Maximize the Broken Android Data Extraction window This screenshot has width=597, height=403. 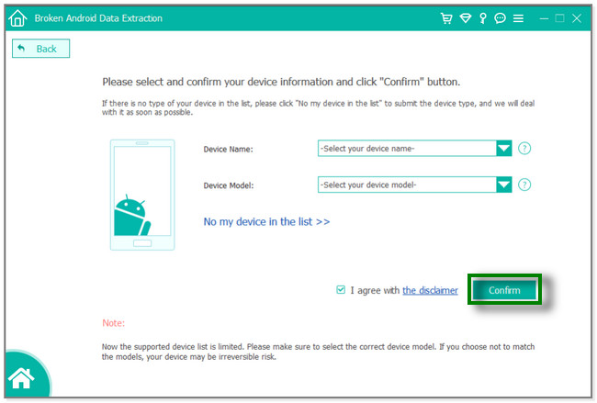[559, 17]
